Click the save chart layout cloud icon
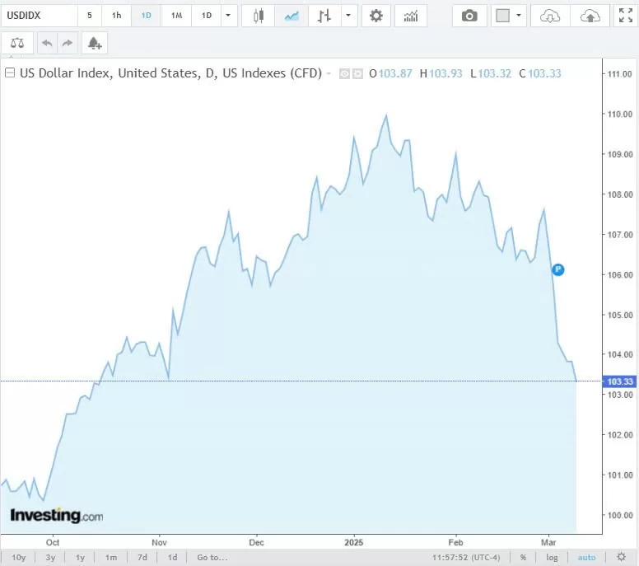 click(x=590, y=16)
